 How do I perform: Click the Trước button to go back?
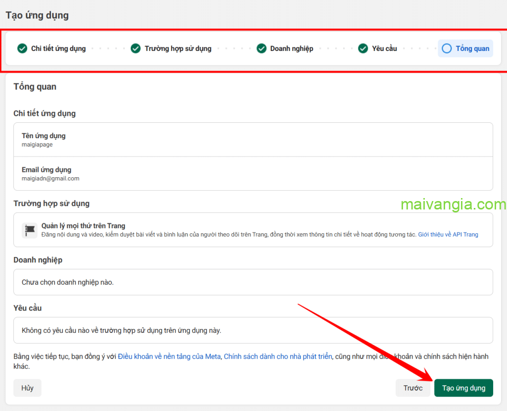[x=413, y=388]
